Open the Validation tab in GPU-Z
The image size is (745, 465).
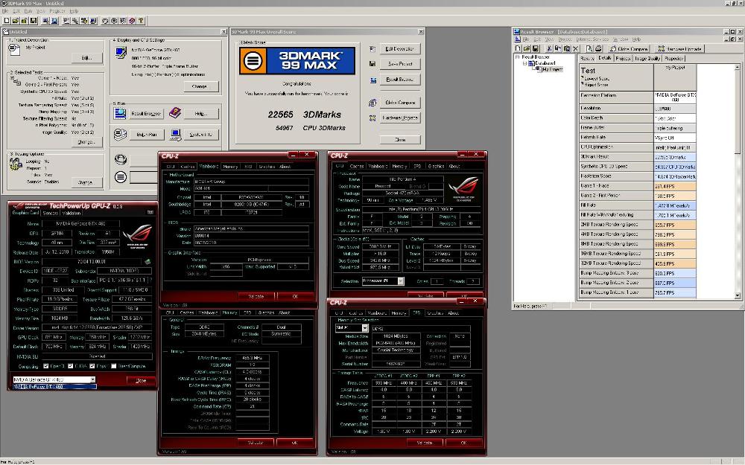(72, 213)
